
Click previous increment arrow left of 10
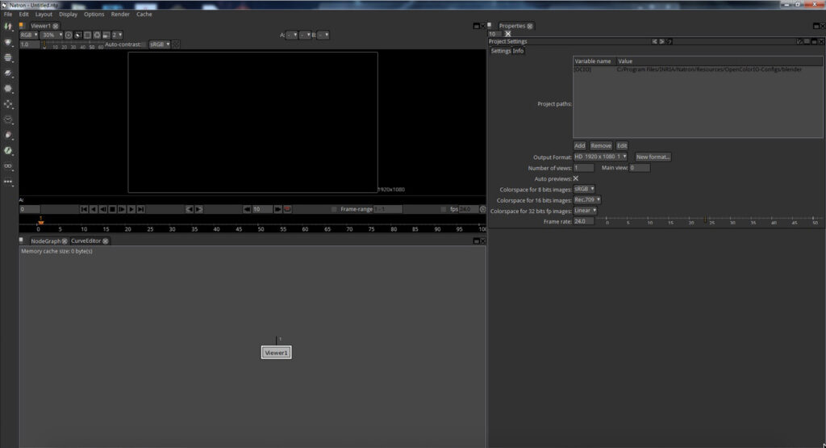click(x=247, y=209)
